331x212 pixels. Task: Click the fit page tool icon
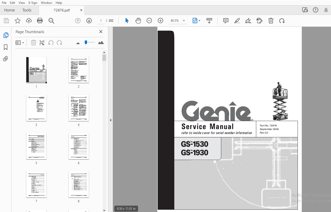[x=195, y=21]
